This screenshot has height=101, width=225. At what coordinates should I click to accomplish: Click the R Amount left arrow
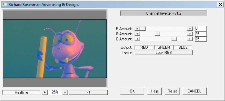tap(137, 29)
